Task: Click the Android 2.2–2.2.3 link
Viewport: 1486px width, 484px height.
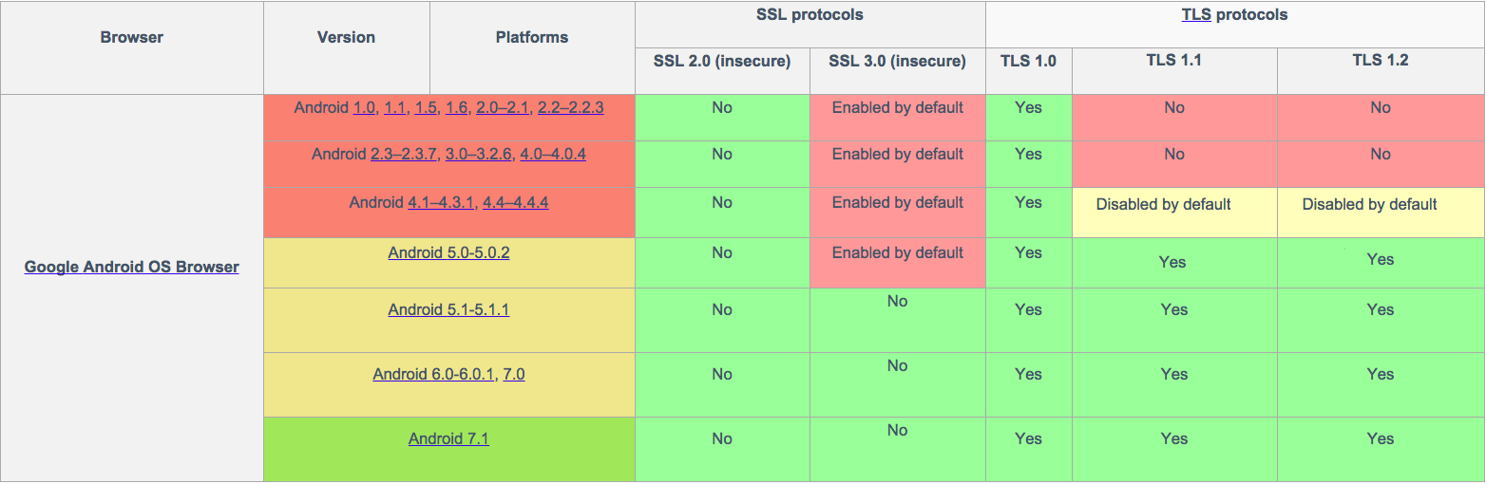Action: click(x=570, y=108)
